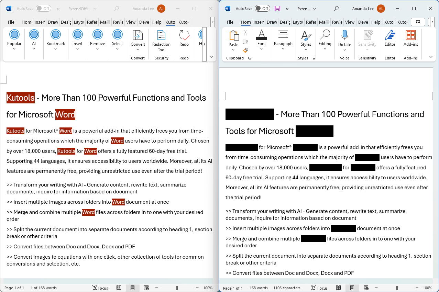Open Styles pane dialog launcher

click(x=313, y=58)
